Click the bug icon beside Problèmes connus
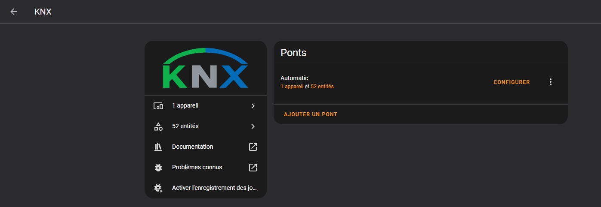 (x=158, y=168)
